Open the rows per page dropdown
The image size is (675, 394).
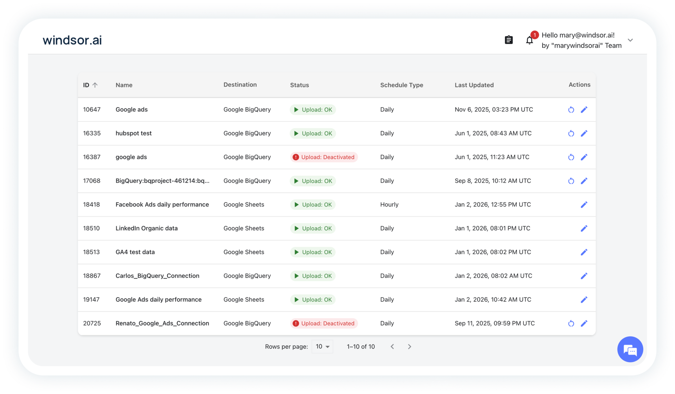tap(322, 346)
